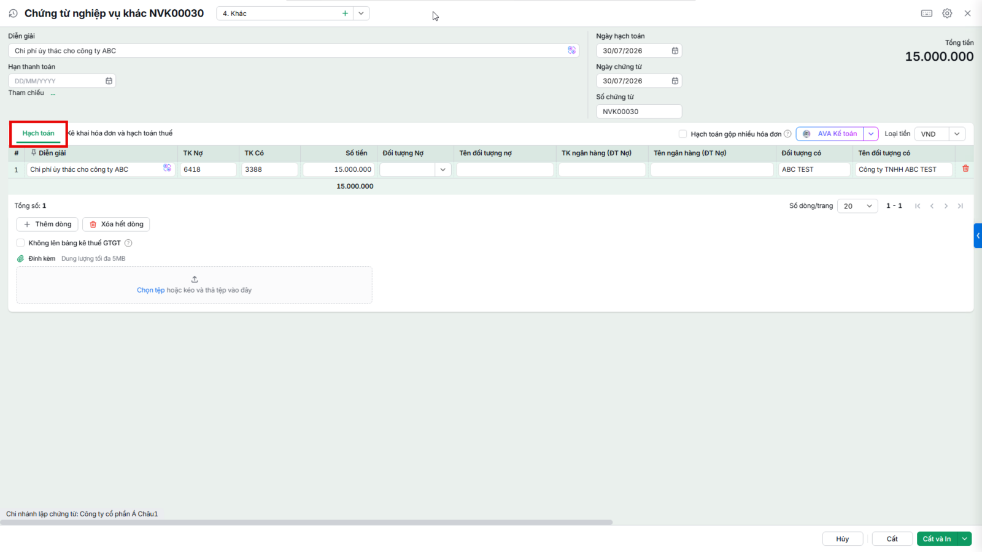Click the AI suggestion icon in the top Diễn giải field

[x=571, y=50]
